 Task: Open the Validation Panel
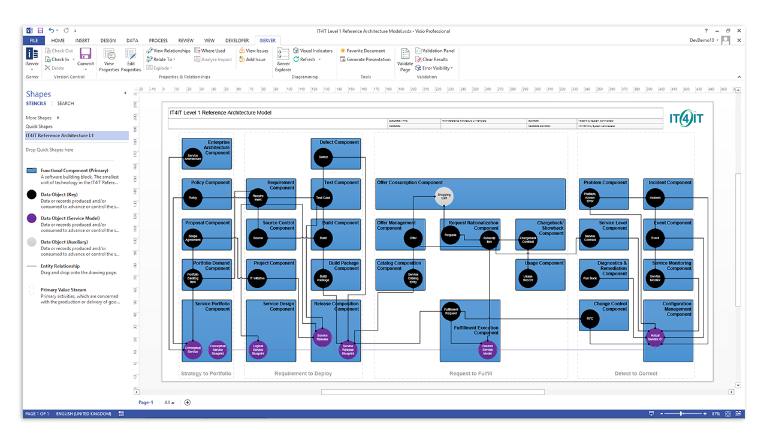[435, 51]
